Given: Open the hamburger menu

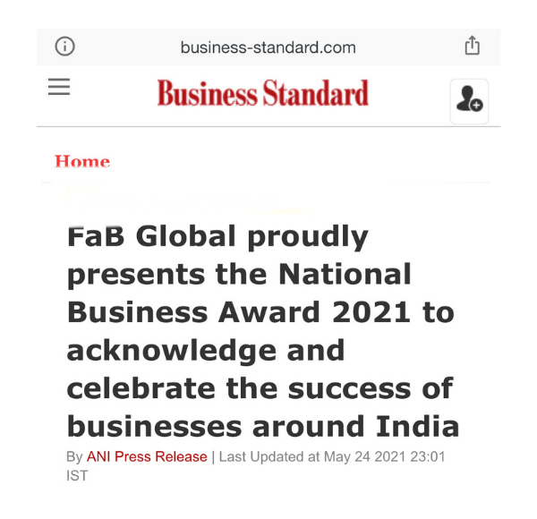Looking at the screenshot, I should point(59,86).
